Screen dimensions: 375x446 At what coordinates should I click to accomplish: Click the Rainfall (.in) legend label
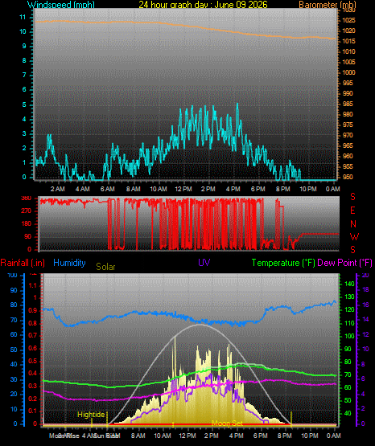pyautogui.click(x=23, y=263)
